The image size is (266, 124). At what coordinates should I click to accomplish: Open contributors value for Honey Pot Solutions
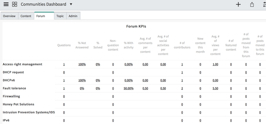coord(182,104)
